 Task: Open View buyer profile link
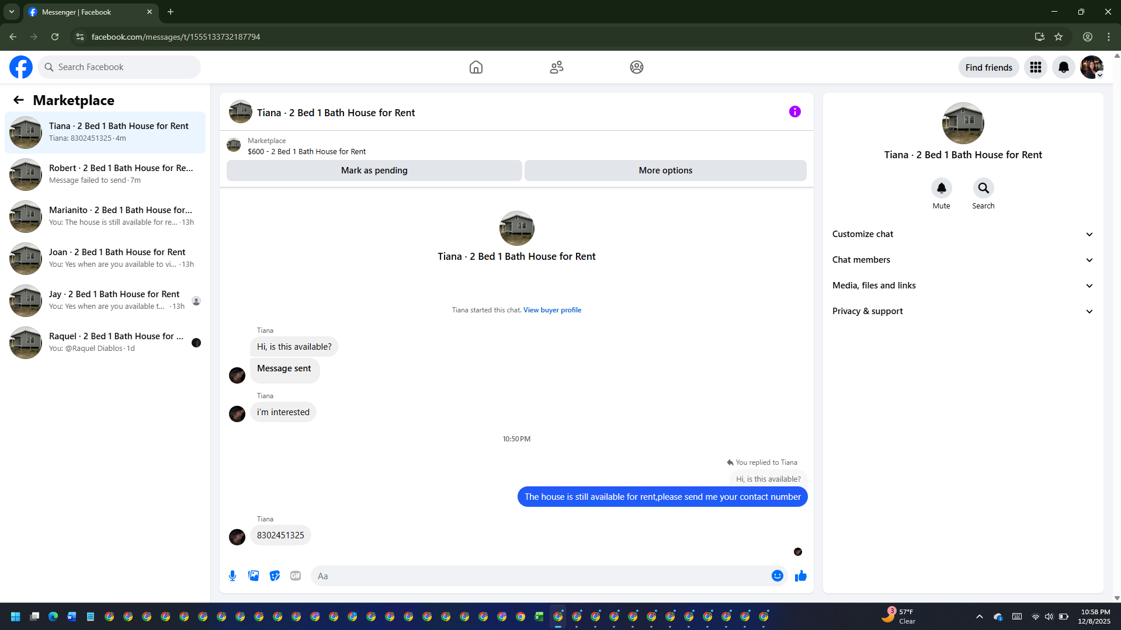click(x=552, y=310)
